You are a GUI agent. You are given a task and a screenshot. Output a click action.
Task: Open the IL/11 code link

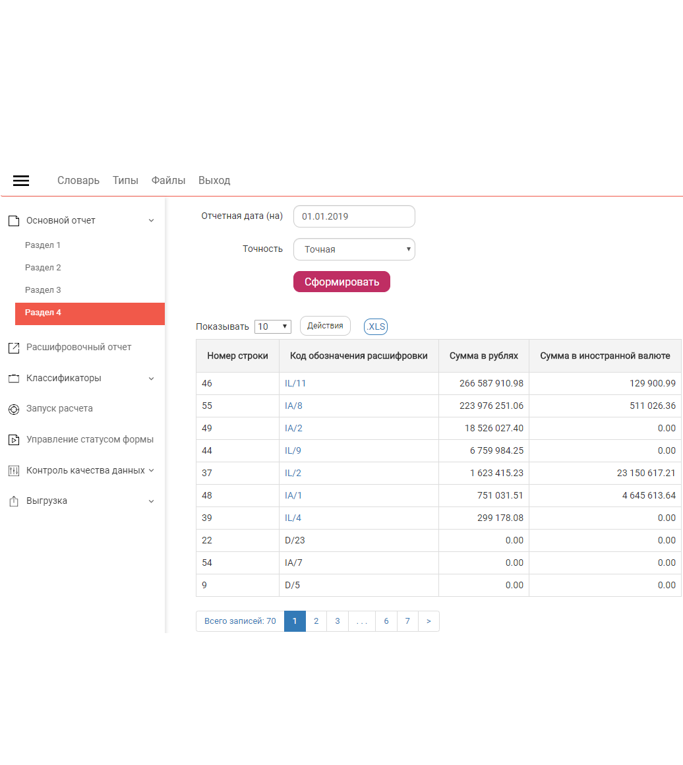[x=295, y=383]
